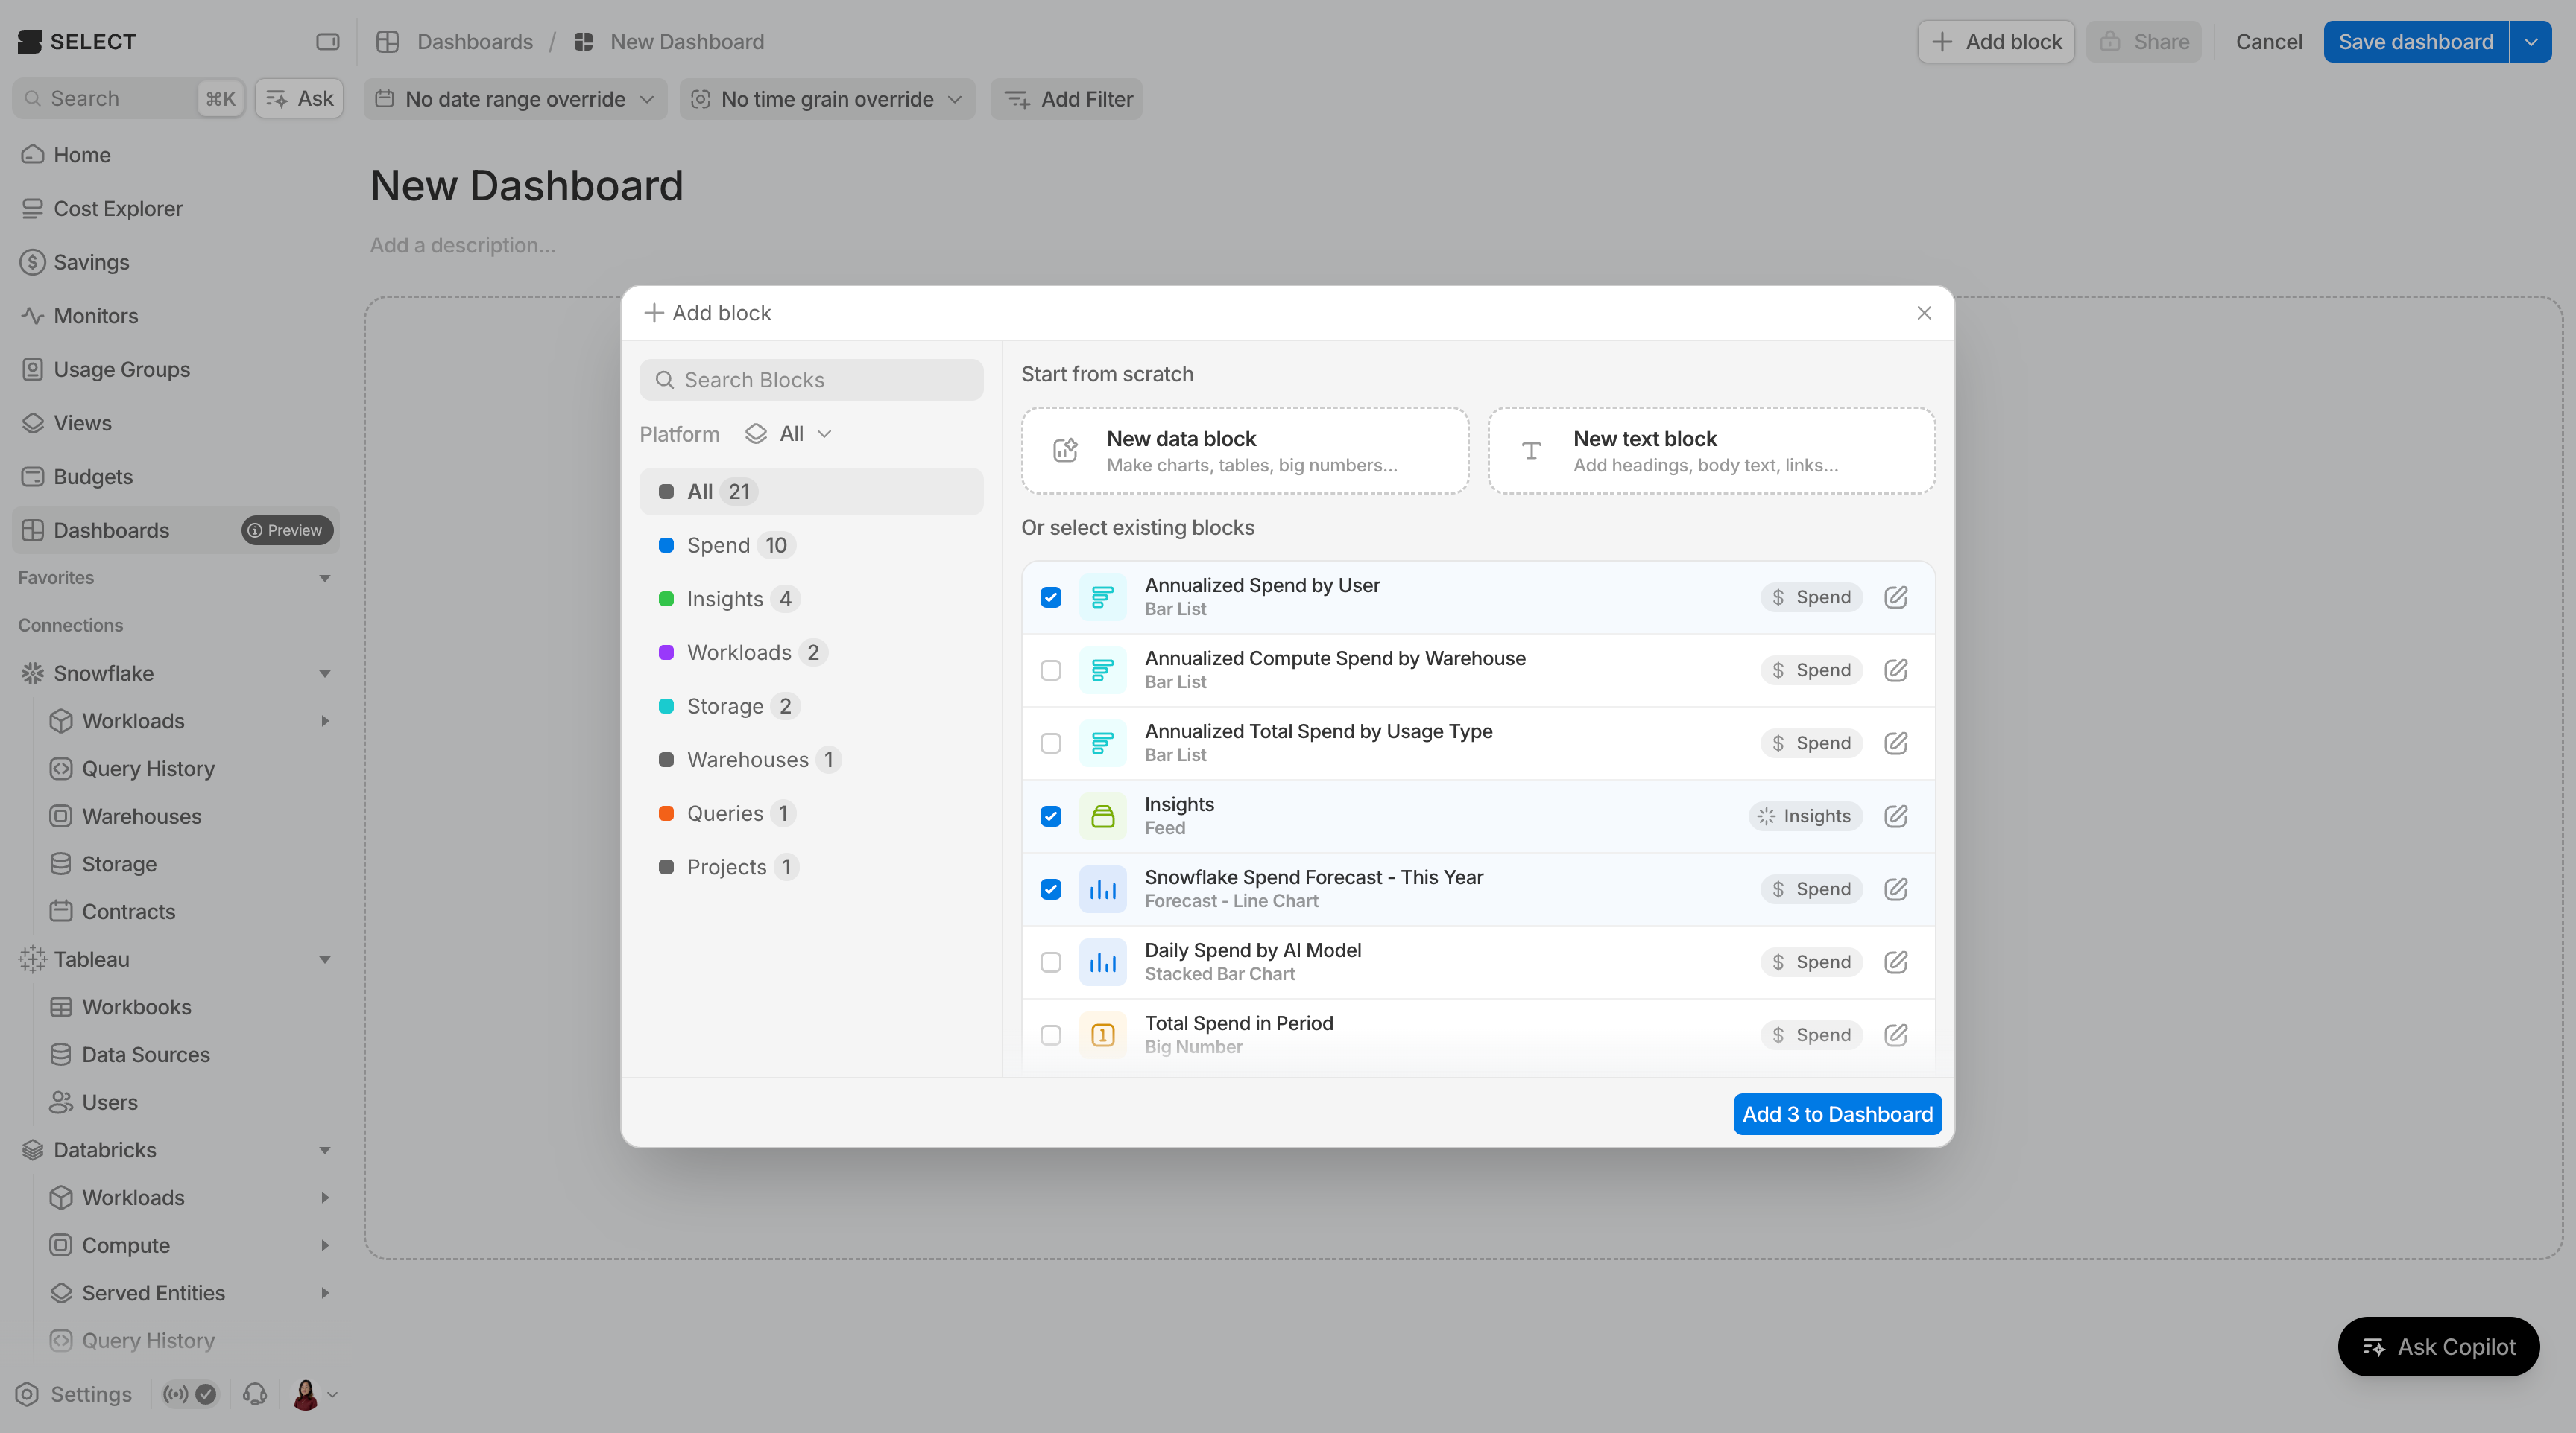The width and height of the screenshot is (2576, 1433).
Task: Select the Queries category filter
Action: point(811,813)
